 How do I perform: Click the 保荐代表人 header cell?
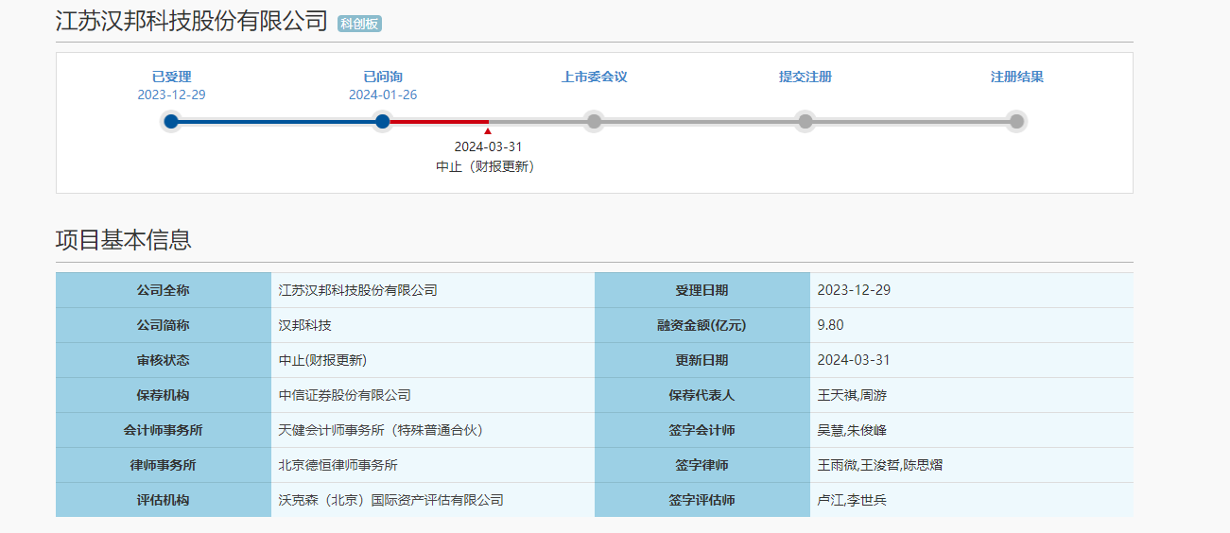point(702,395)
